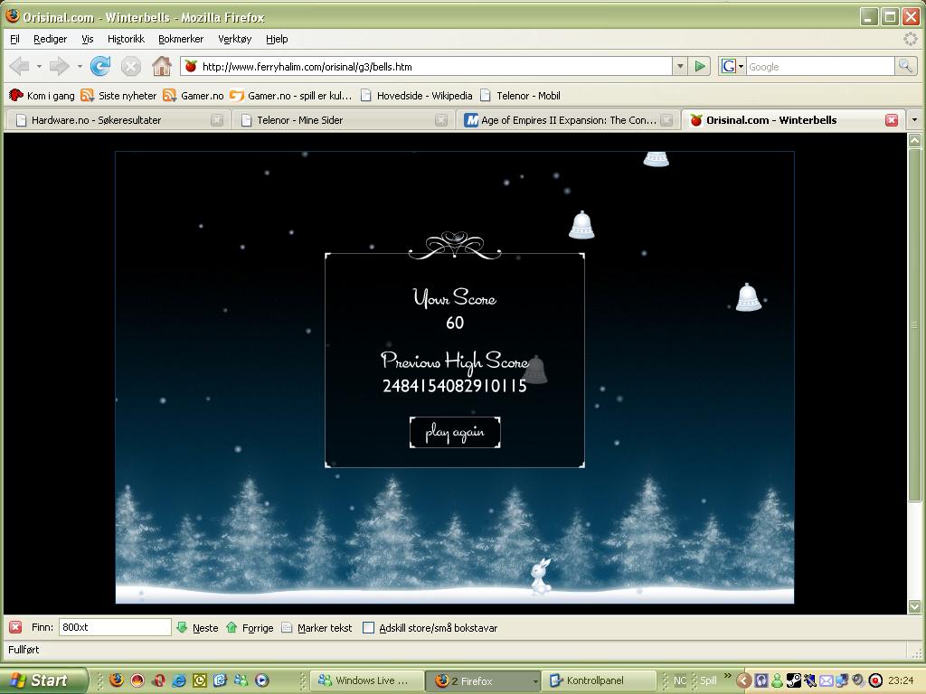Click the page vertical scrollbar down arrow
The width and height of the screenshot is (926, 694).
914,606
